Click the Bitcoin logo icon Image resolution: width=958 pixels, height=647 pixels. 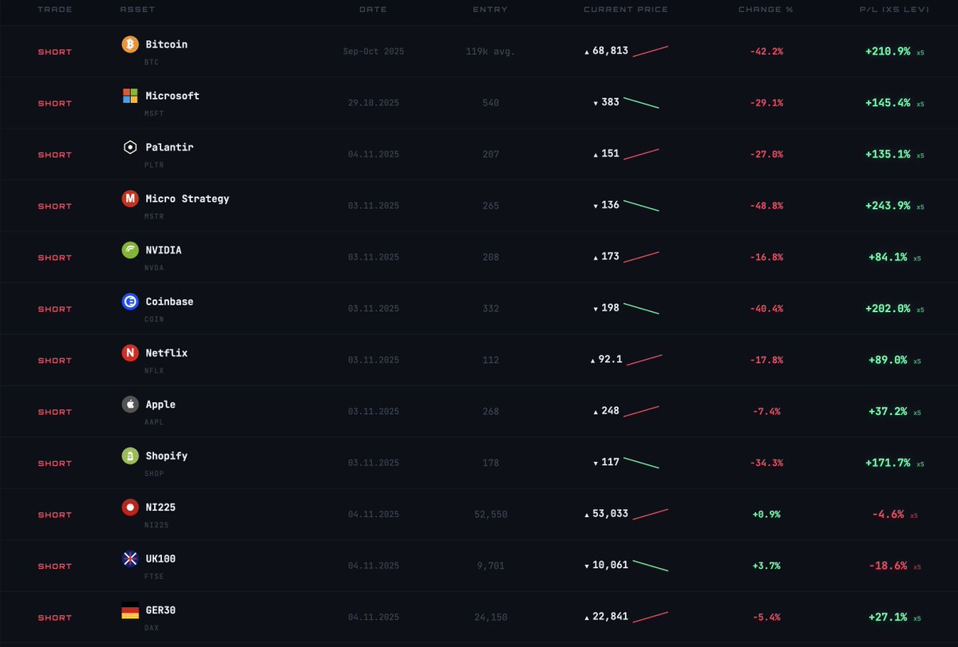coord(130,45)
